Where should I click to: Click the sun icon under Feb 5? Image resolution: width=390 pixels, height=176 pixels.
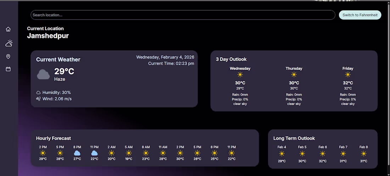302,154
